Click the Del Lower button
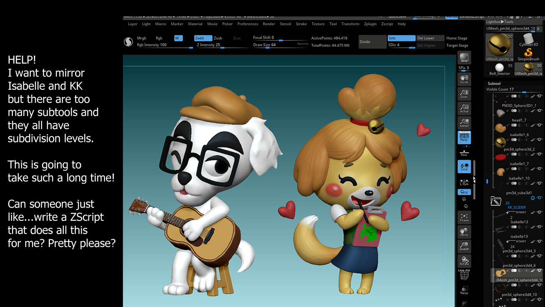545x307 pixels. click(430, 38)
